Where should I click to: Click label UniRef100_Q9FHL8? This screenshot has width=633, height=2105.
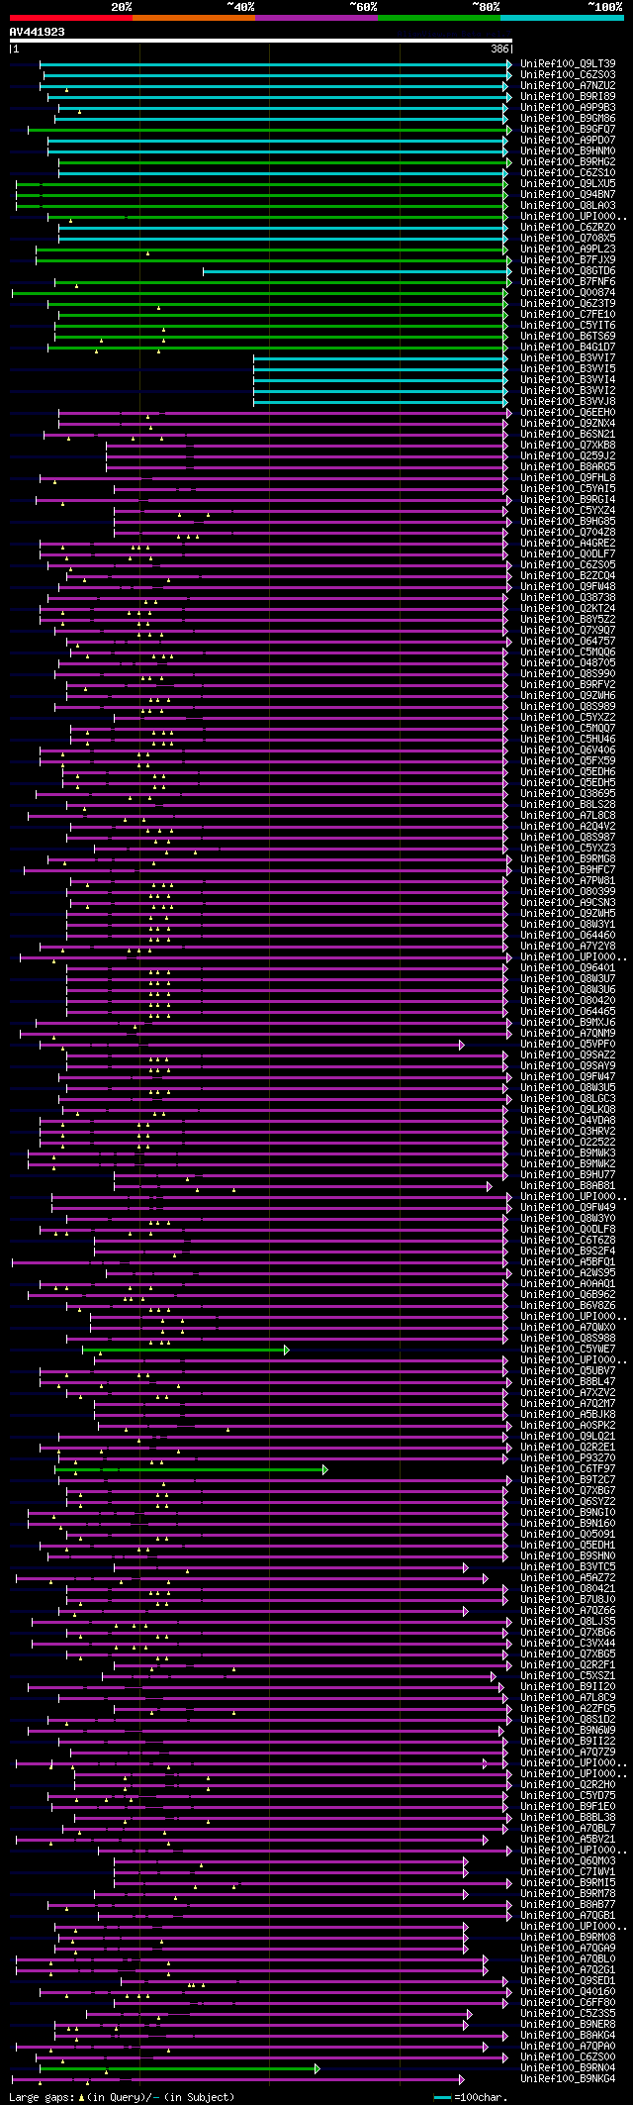(x=568, y=478)
